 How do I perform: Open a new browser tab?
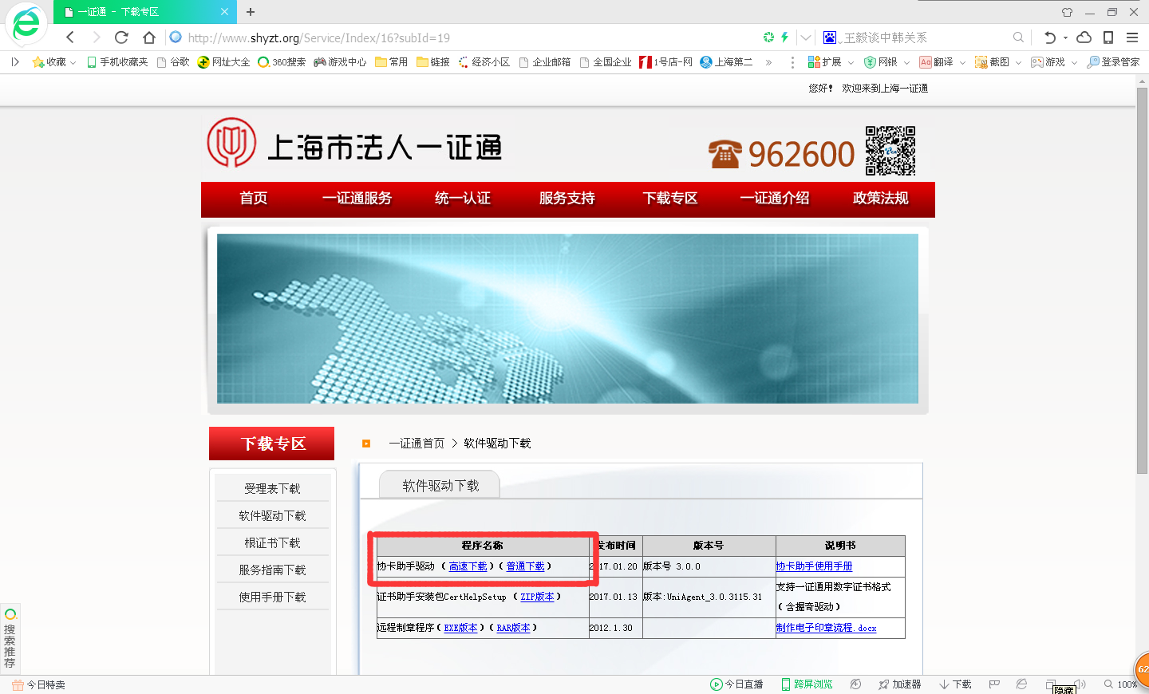[251, 12]
